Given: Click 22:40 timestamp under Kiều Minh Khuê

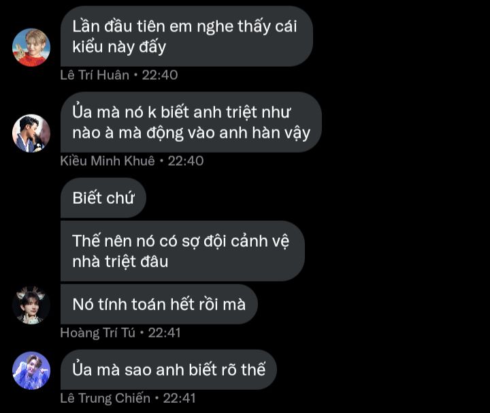Looking at the screenshot, I should point(186,161).
